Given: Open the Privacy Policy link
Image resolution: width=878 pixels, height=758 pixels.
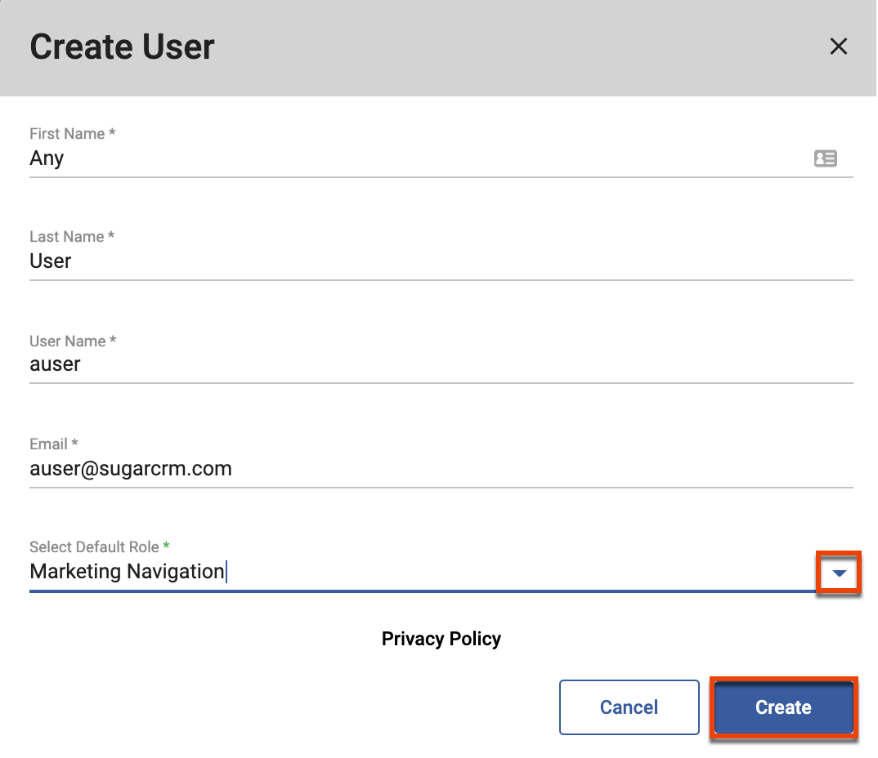Looking at the screenshot, I should [441, 639].
